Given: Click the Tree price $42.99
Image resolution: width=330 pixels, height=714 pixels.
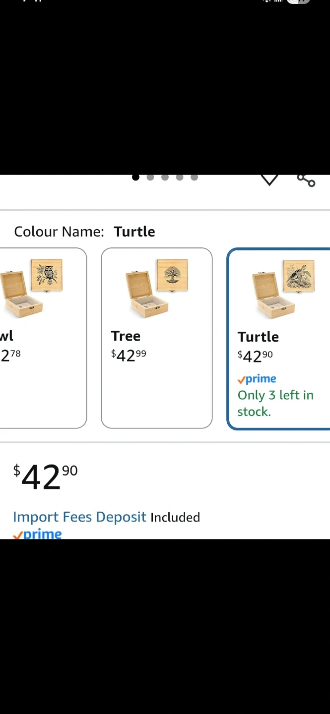Looking at the screenshot, I should [x=129, y=355].
